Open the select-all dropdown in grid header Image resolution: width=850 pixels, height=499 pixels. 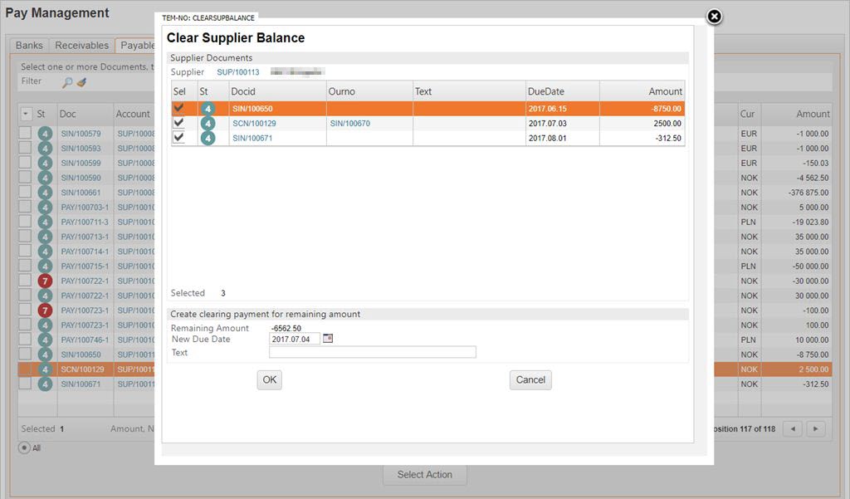coord(27,114)
